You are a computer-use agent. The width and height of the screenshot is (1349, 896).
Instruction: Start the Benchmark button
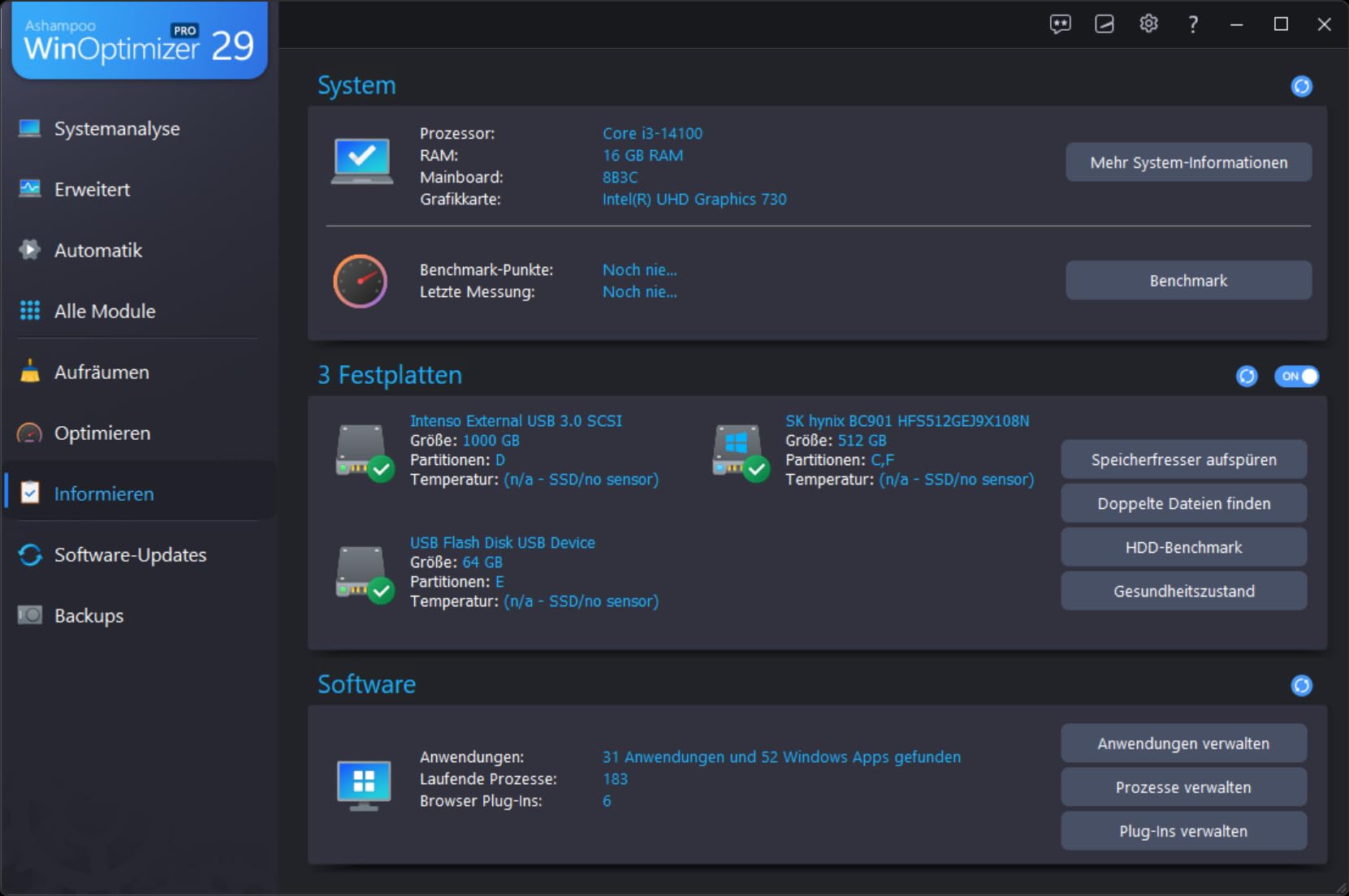(x=1188, y=281)
